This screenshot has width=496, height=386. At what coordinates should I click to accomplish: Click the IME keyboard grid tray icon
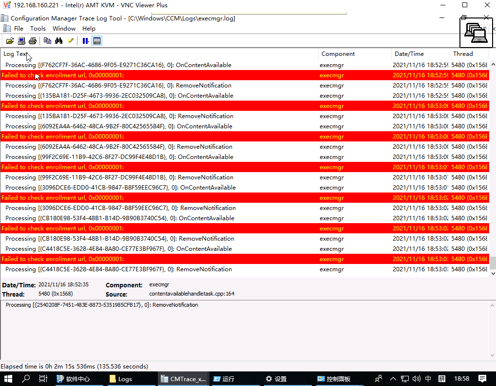[442, 379]
